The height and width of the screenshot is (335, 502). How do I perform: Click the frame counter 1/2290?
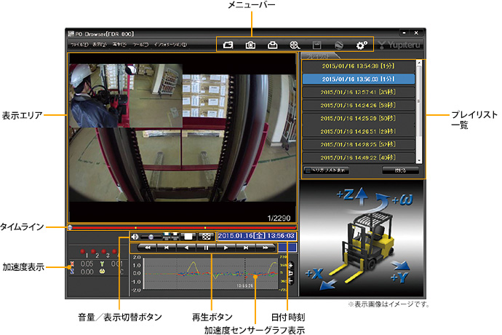(x=279, y=218)
